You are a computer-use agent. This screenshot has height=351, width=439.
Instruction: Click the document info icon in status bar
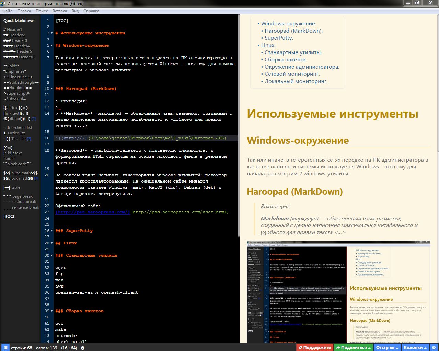83,348
